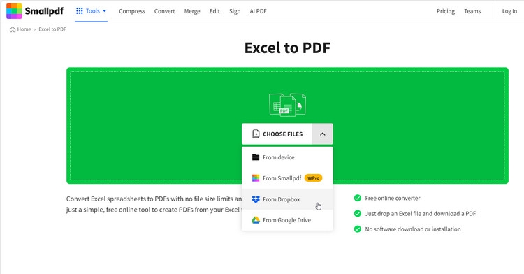The image size is (524, 274).
Task: Click the Google Drive logo icon
Action: pos(256,220)
